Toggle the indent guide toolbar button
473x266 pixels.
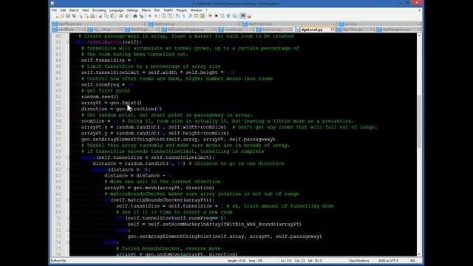(190, 16)
